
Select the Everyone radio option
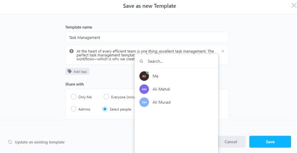pyautogui.click(x=106, y=97)
